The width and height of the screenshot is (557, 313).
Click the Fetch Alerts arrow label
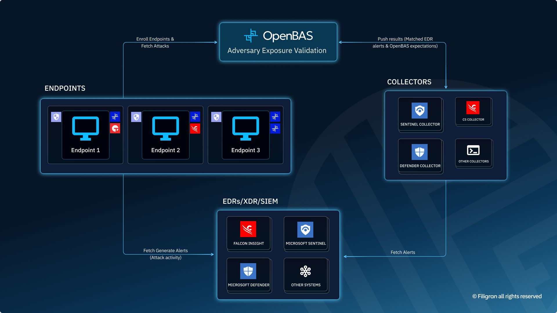coord(403,252)
